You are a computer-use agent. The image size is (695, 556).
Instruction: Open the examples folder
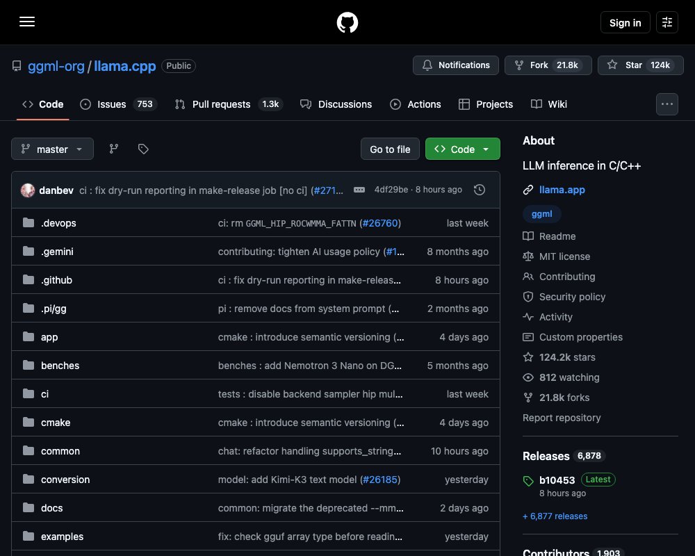pyautogui.click(x=62, y=537)
